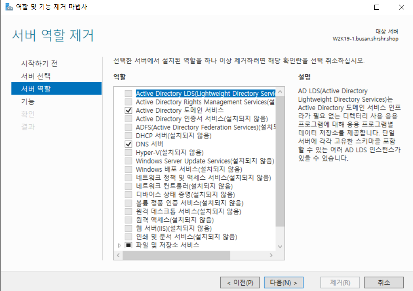The image size is (413, 291).
Task: Uncheck the DNS 서버 checkbox
Action: [x=129, y=144]
